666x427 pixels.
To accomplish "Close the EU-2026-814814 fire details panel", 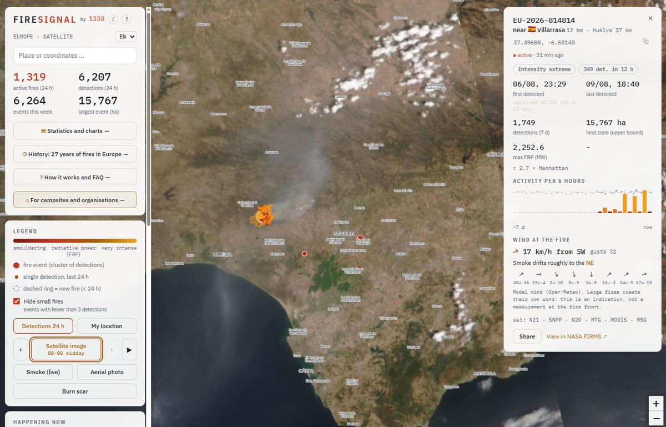I will click(x=650, y=18).
